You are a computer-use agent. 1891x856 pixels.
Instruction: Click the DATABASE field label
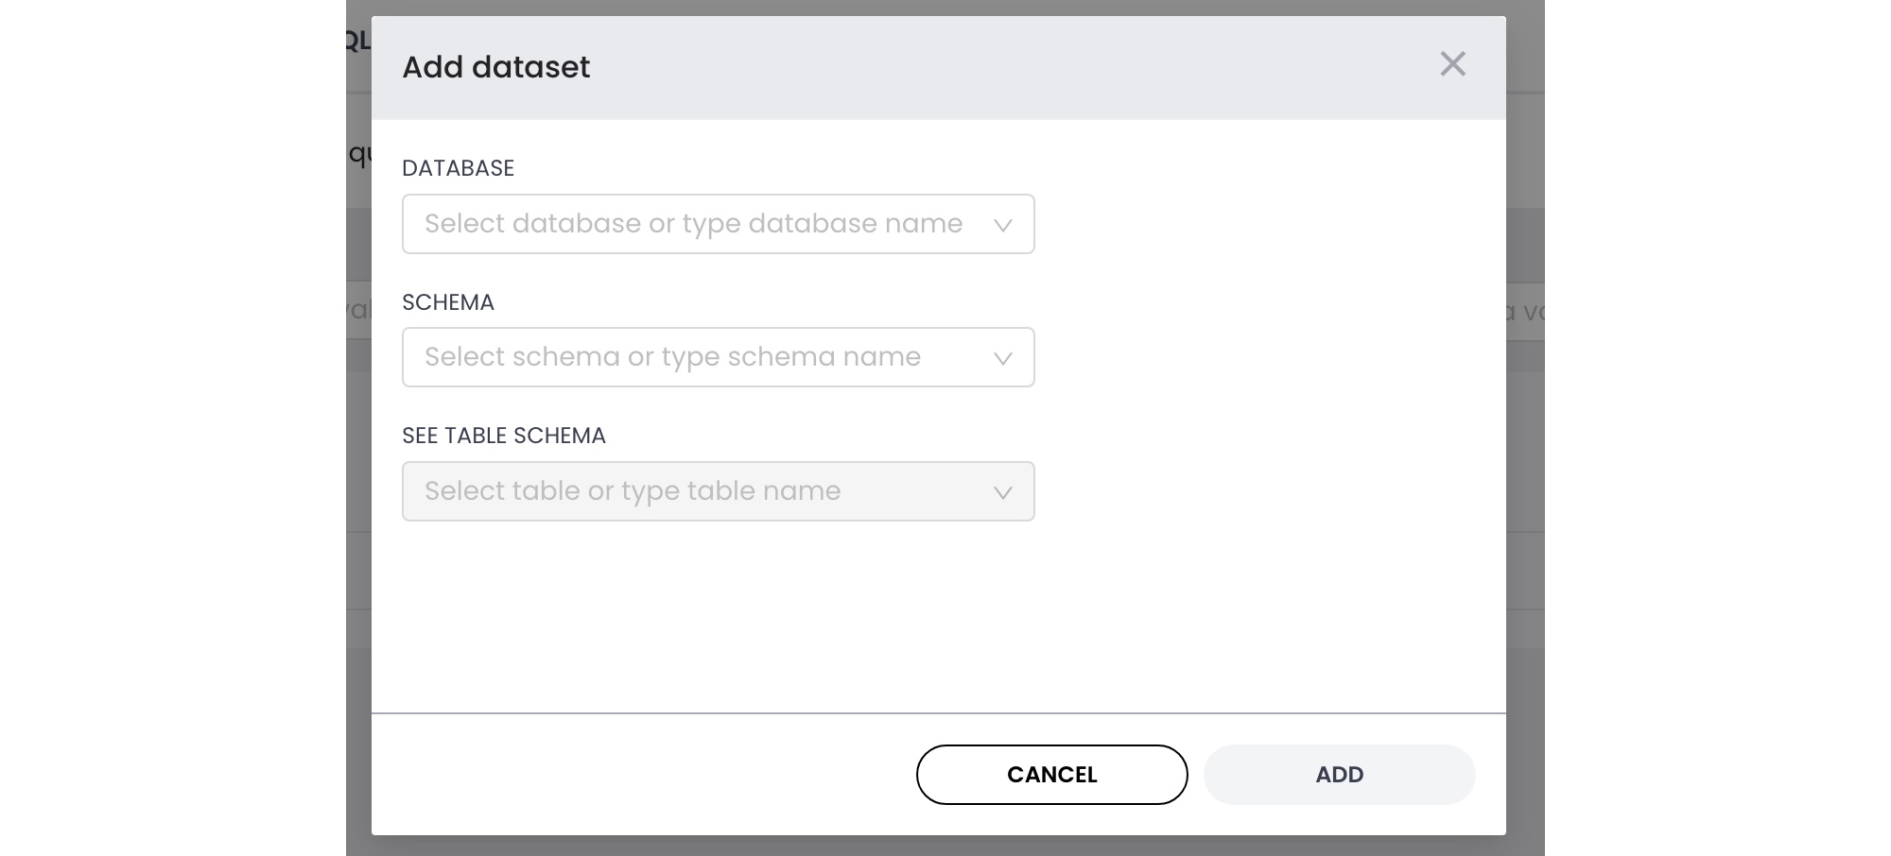point(458,168)
